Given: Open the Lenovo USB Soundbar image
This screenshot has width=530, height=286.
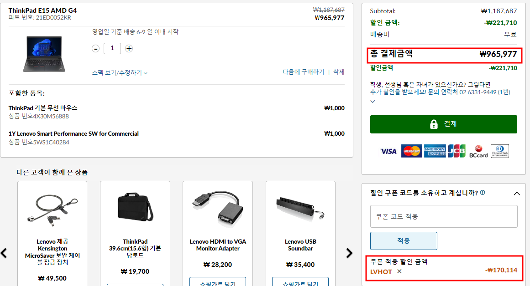Looking at the screenshot, I should point(300,208).
